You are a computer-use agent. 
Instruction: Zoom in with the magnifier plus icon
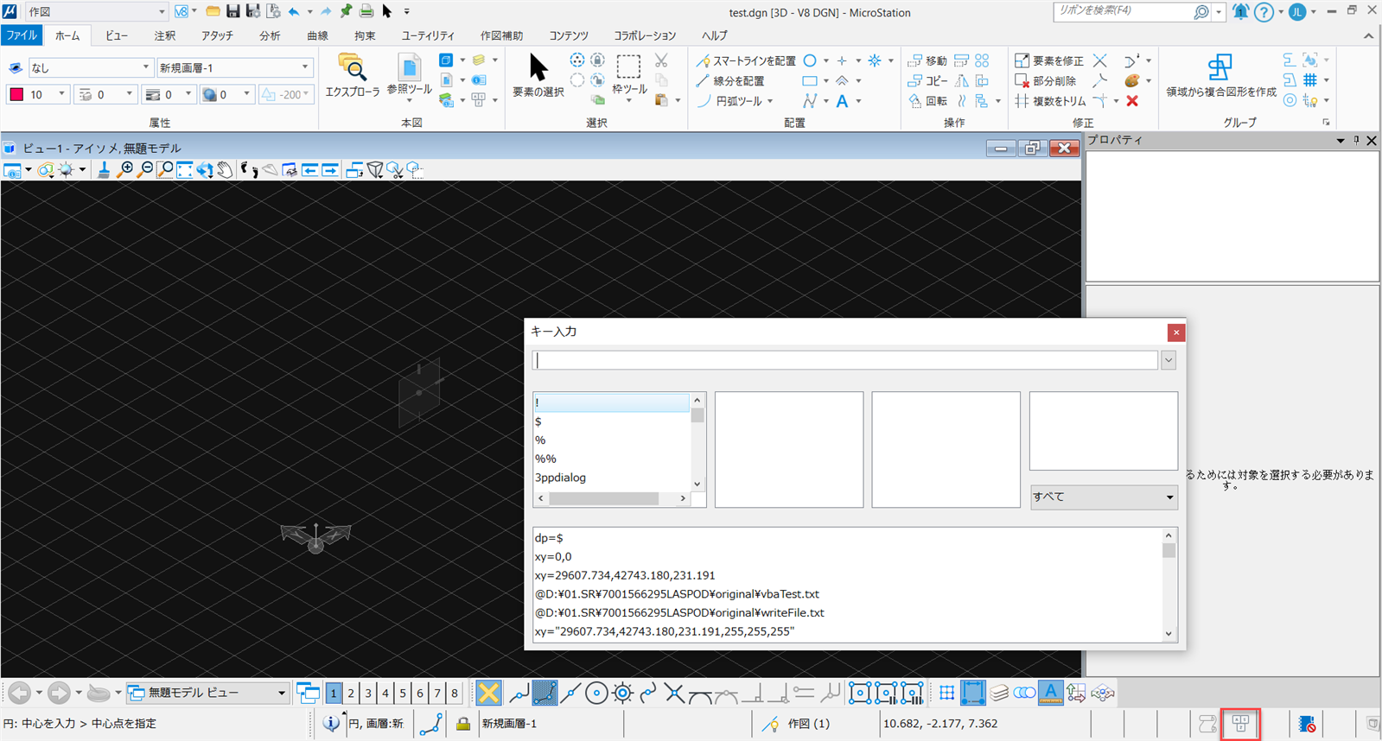tap(126, 170)
